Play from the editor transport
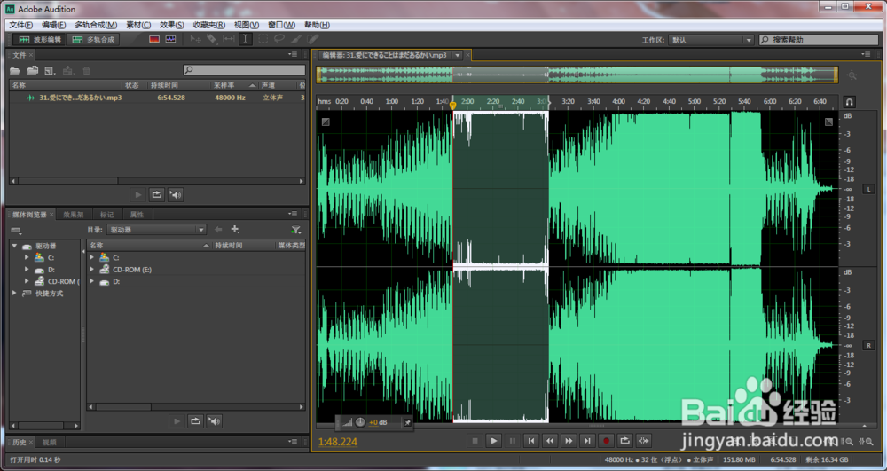887x471 pixels. (x=494, y=441)
